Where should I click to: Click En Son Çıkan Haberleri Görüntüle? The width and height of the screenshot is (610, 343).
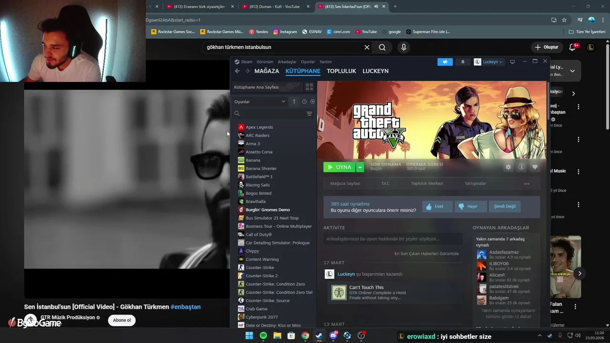click(427, 253)
